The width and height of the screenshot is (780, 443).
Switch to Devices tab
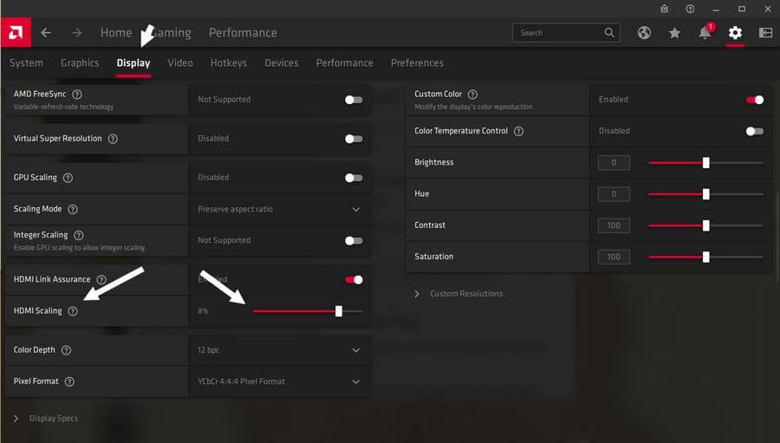click(281, 63)
